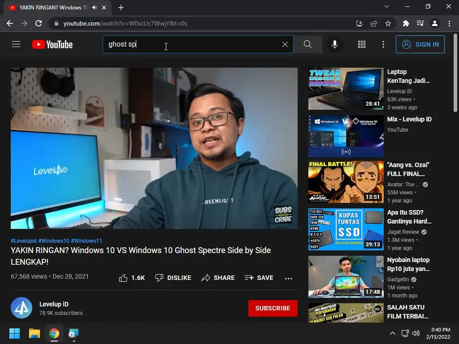Select the YAKIN RINGAN tab
This screenshot has width=459, height=344.
(57, 8)
